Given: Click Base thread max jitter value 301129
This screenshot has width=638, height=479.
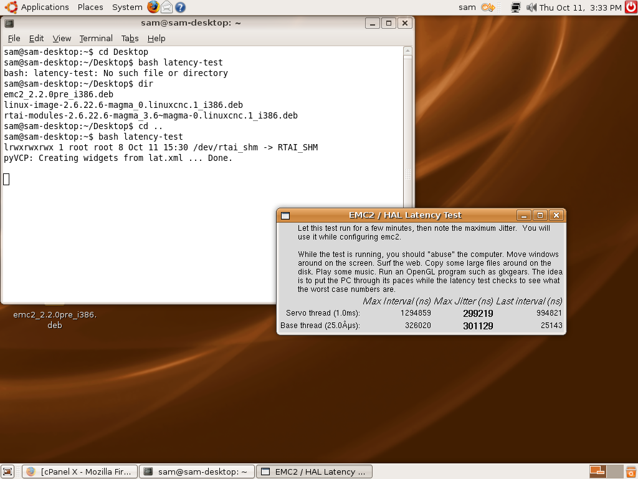Looking at the screenshot, I should coord(478,326).
